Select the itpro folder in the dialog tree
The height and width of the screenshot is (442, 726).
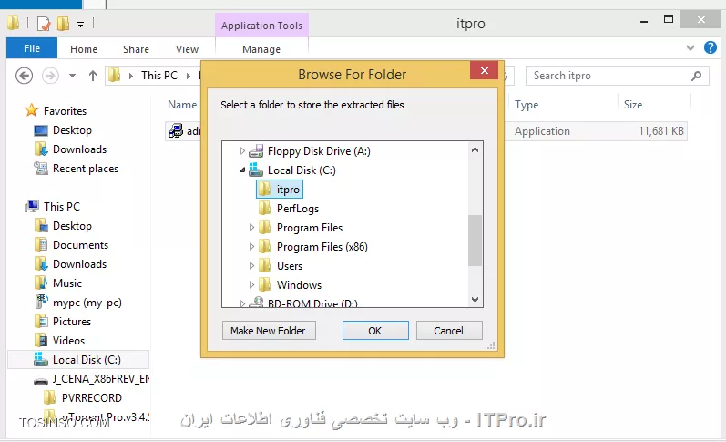280,190
